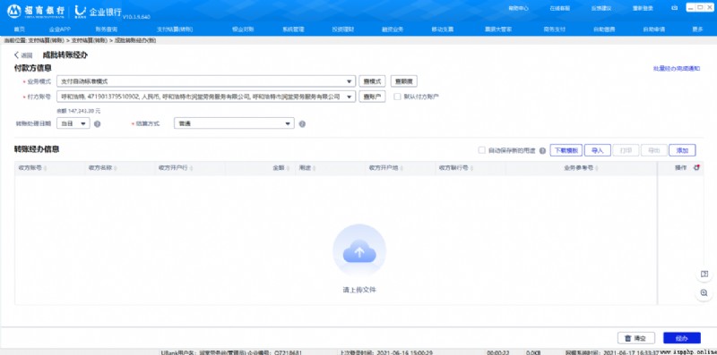This screenshot has height=355, width=717.
Task: Tick the 自动保存新的用途 checkbox
Action: (x=481, y=150)
